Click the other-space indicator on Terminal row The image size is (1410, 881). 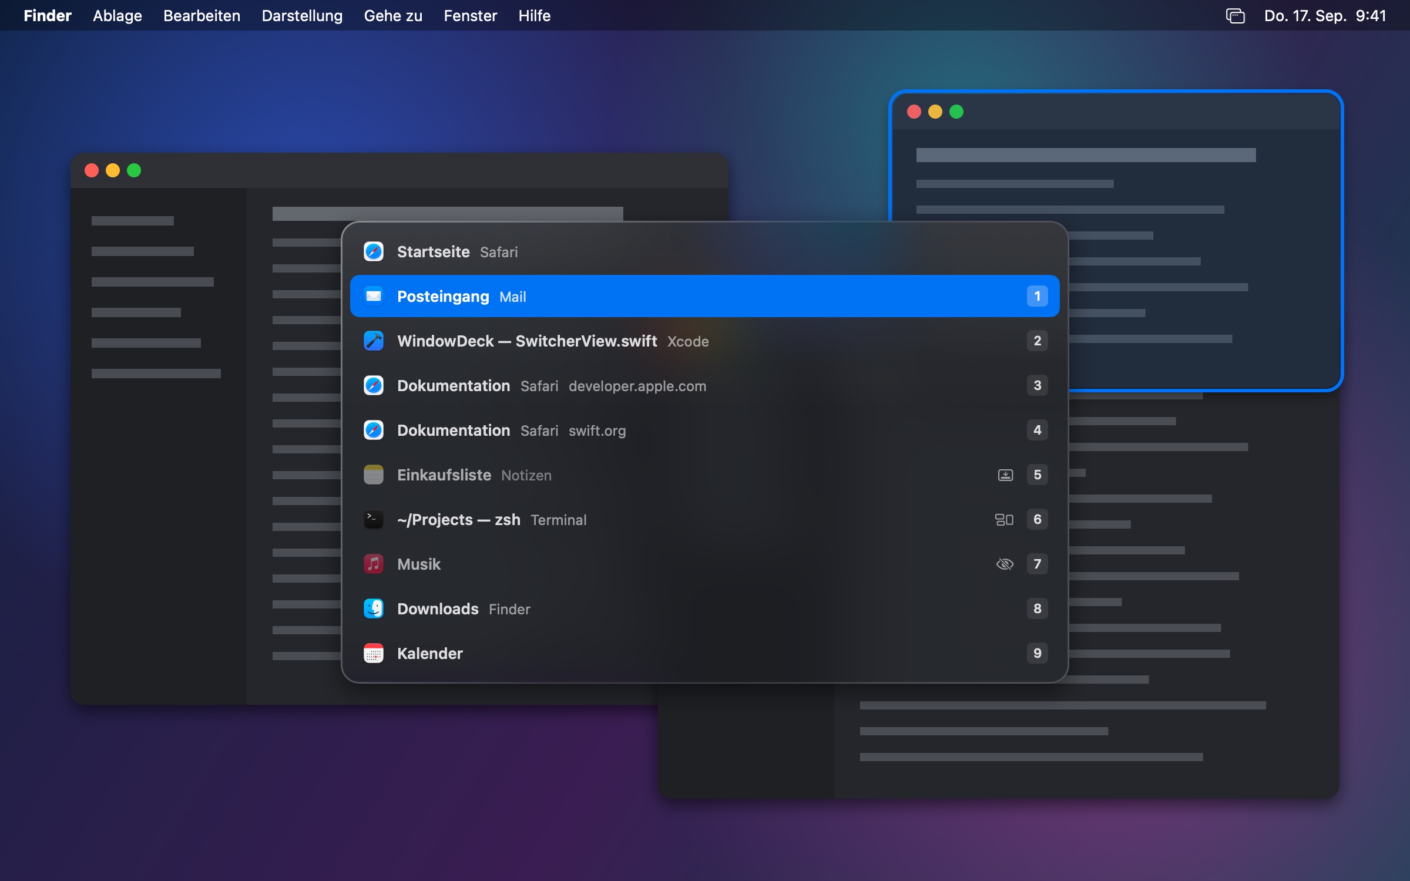pos(1004,519)
